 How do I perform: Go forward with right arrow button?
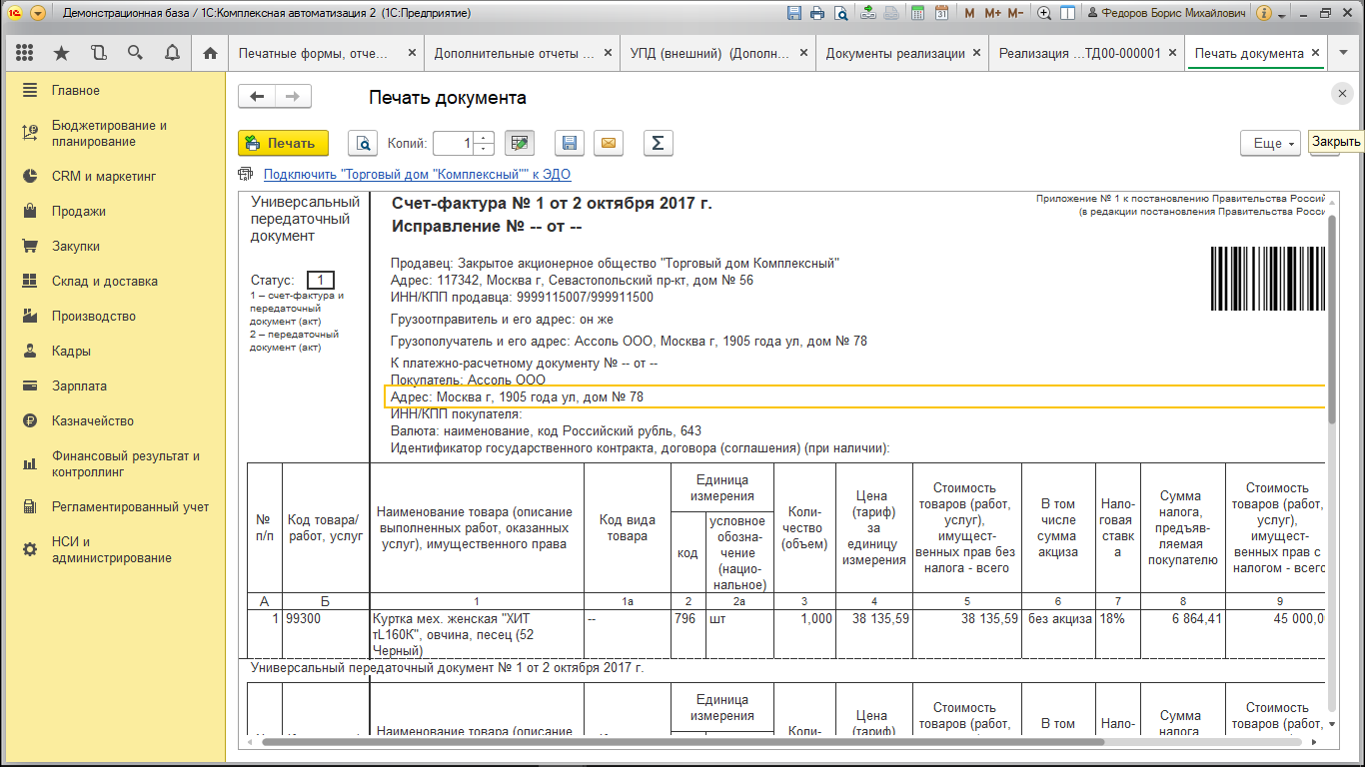293,96
